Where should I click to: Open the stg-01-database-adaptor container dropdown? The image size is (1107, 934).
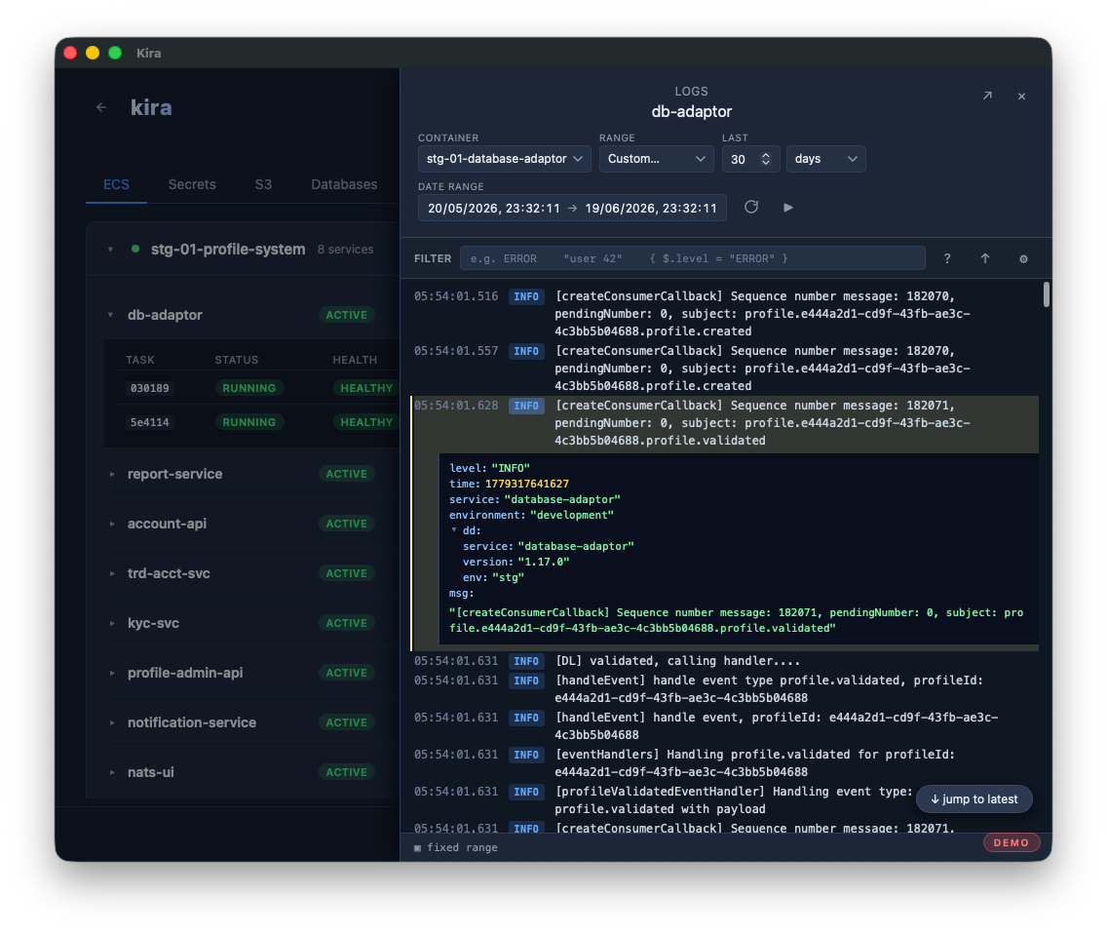click(x=504, y=159)
